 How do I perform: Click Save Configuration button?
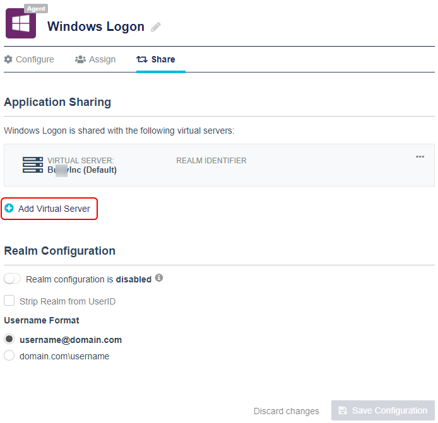383,410
